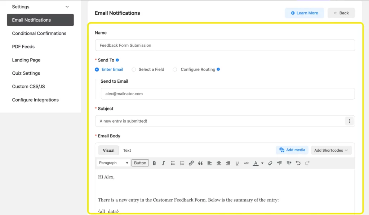Image resolution: width=369 pixels, height=215 pixels.
Task: Expand the Add Shortcodes dropdown
Action: 331,150
